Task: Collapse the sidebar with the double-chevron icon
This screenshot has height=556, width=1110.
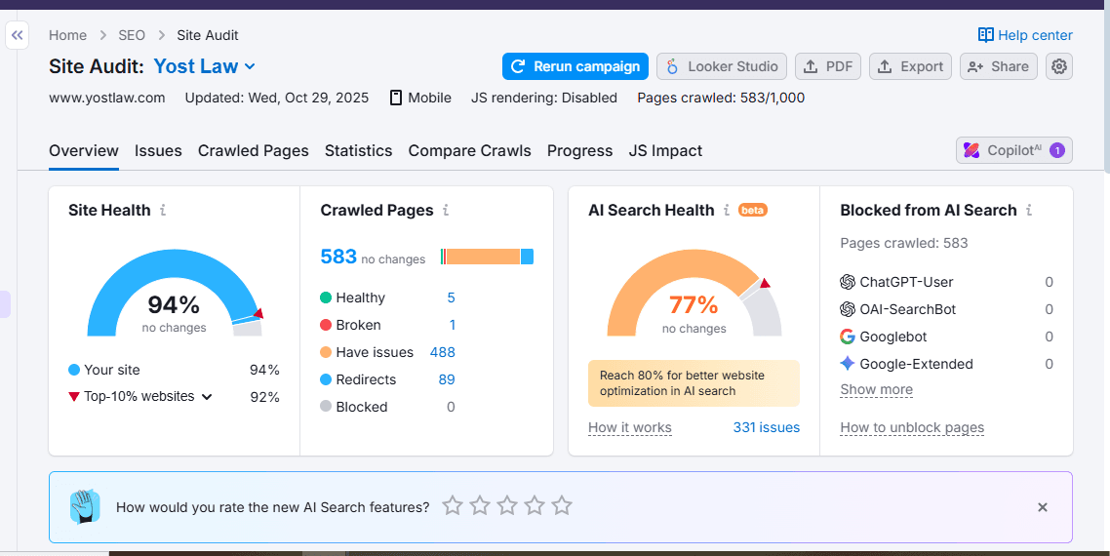Action: click(17, 35)
